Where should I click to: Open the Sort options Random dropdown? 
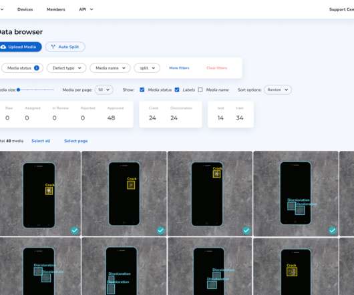(x=278, y=89)
